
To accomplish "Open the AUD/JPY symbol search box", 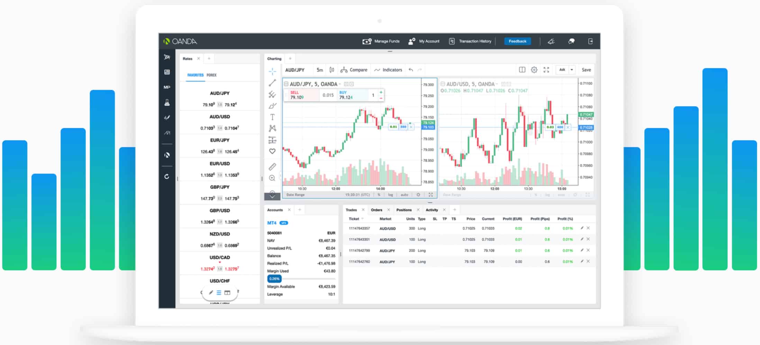I will (295, 70).
